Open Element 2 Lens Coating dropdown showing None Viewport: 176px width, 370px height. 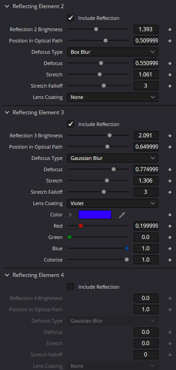[113, 97]
